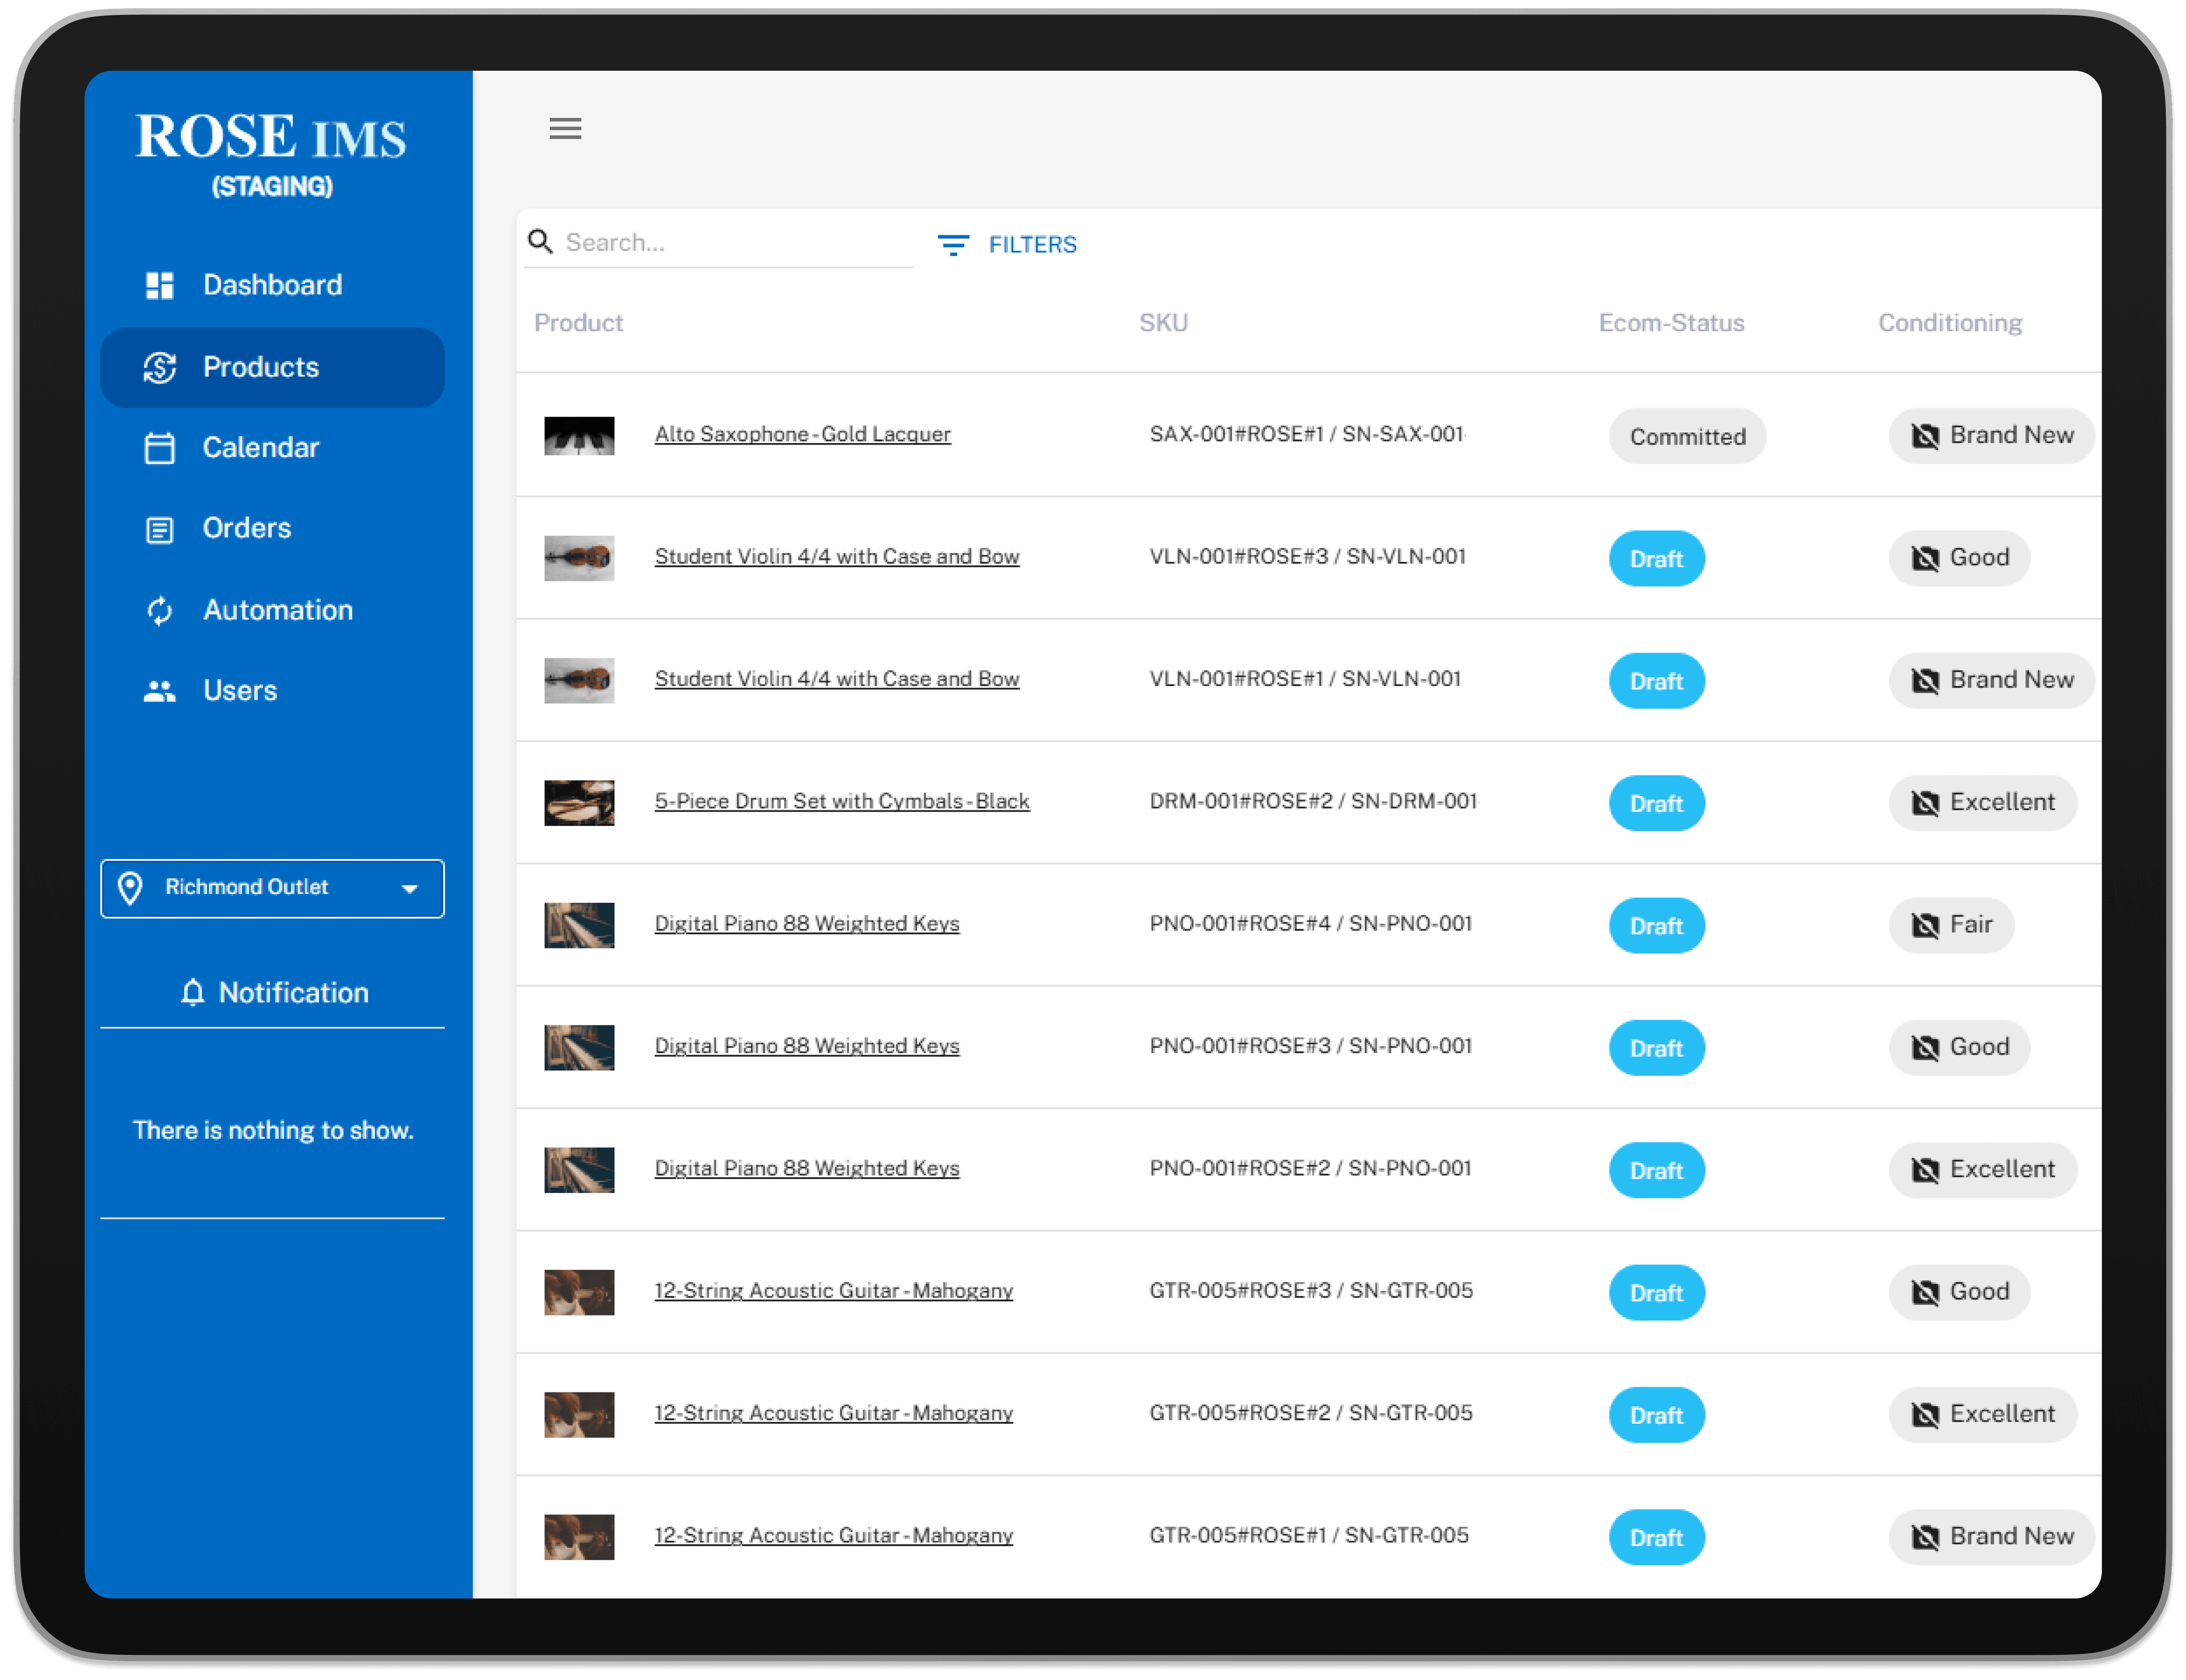Open the FILTERS panel
The image size is (2186, 1680).
pyautogui.click(x=1031, y=245)
